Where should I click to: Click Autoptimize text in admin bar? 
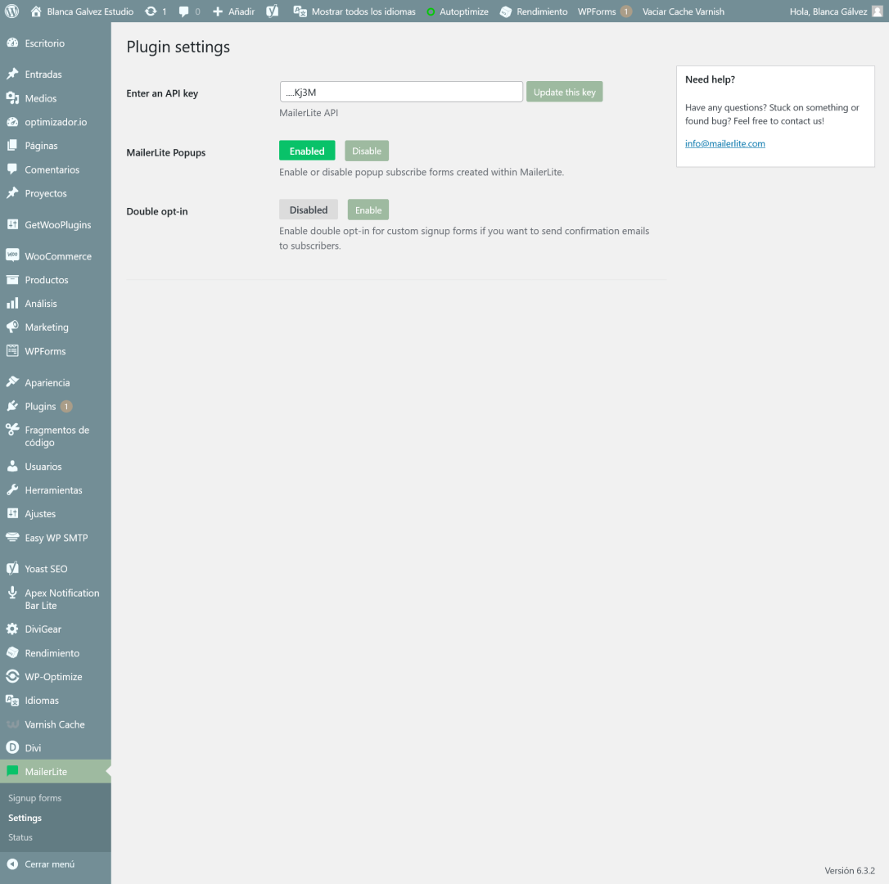point(464,11)
